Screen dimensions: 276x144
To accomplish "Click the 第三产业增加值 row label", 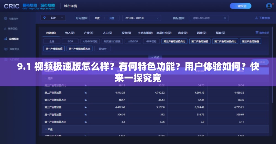I will coord(53,107).
